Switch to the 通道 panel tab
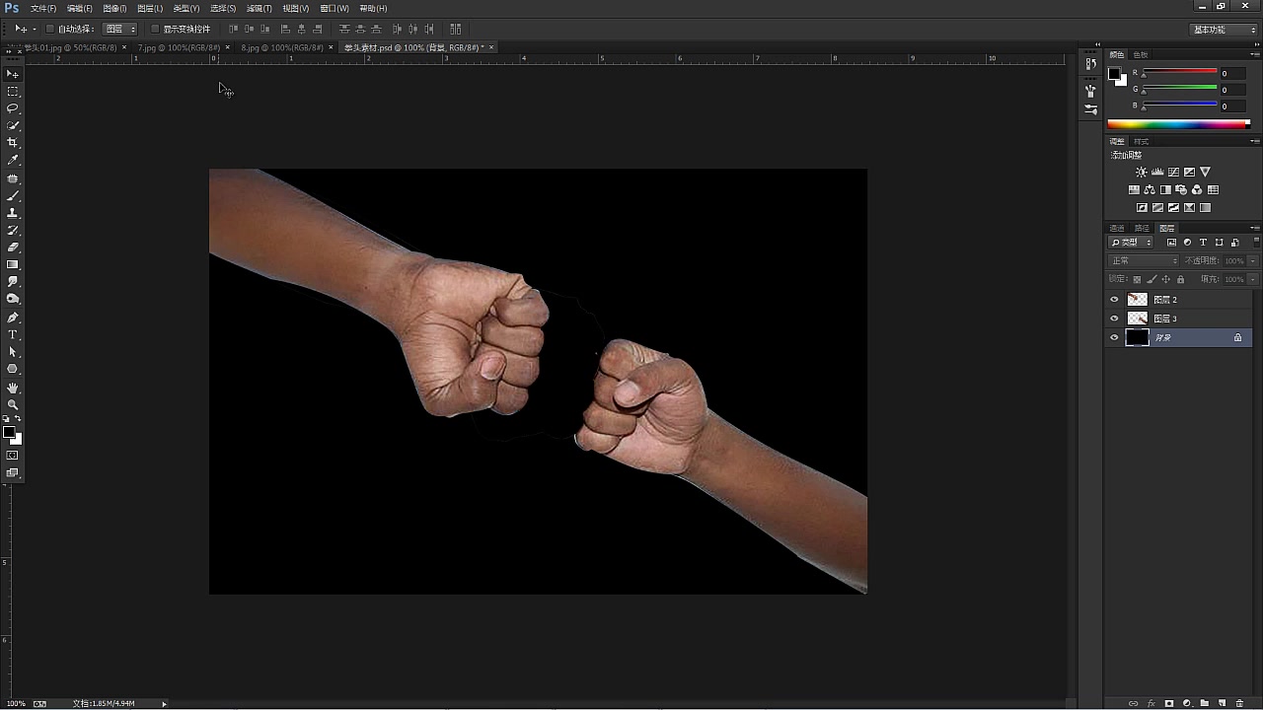This screenshot has width=1263, height=710. (1117, 228)
